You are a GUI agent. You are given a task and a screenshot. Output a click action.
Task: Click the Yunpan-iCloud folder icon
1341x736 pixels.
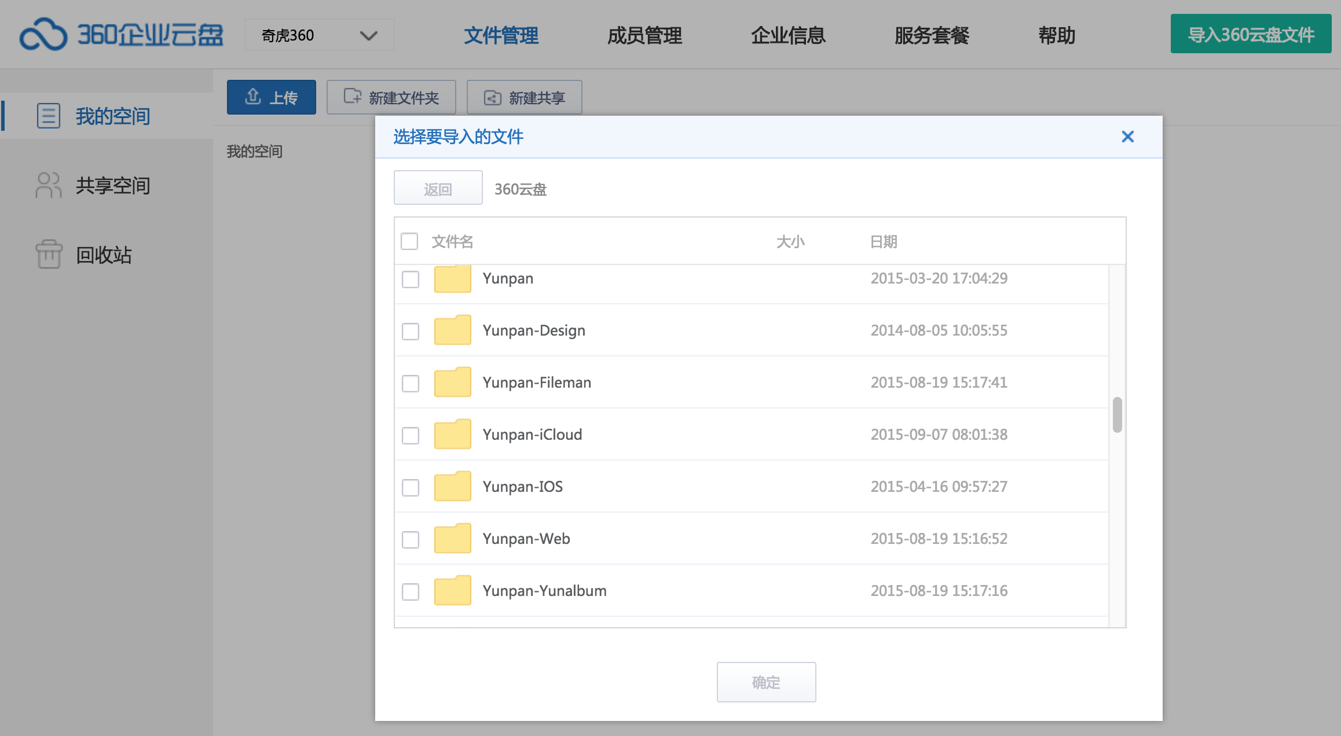tap(452, 435)
